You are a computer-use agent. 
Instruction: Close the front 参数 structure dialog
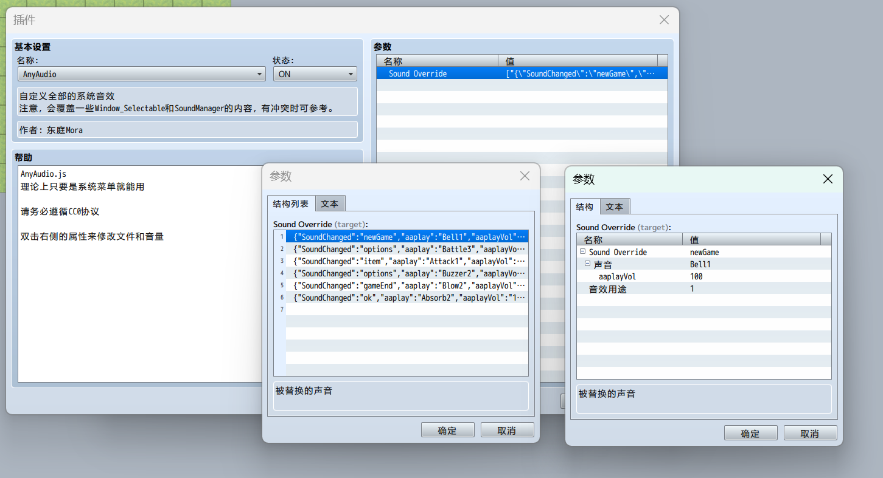click(828, 179)
